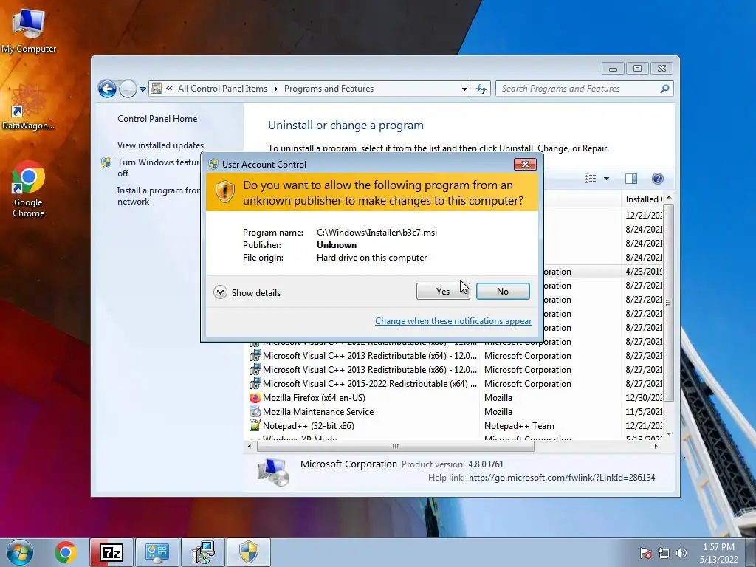Select Mozilla Maintenance Service entry
This screenshot has height=567, width=756.
456,412
